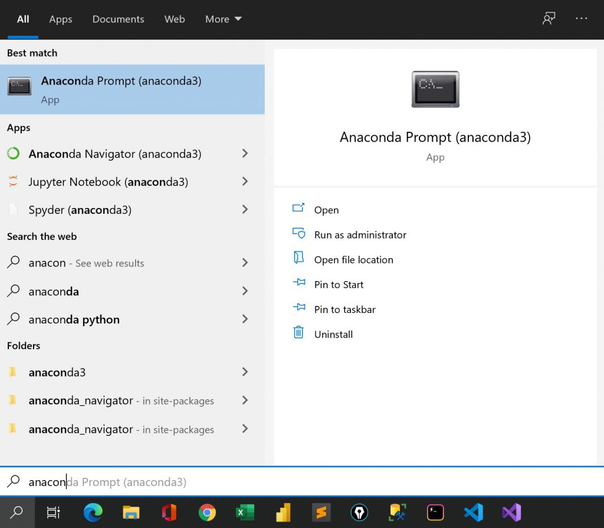
Task: Switch to the Documents search tab
Action: [x=118, y=19]
